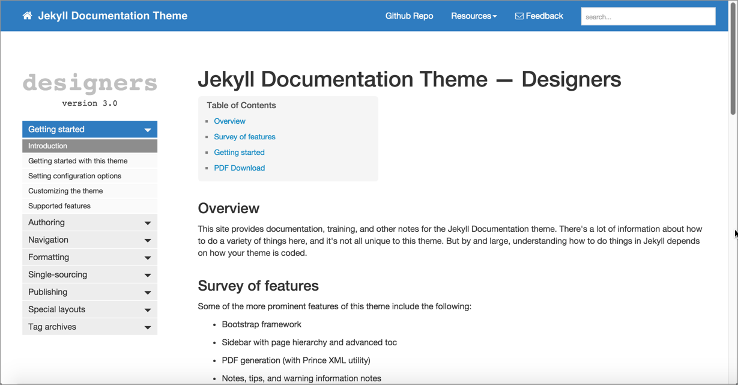
Task: Open Setting configuration options page
Action: pos(75,176)
